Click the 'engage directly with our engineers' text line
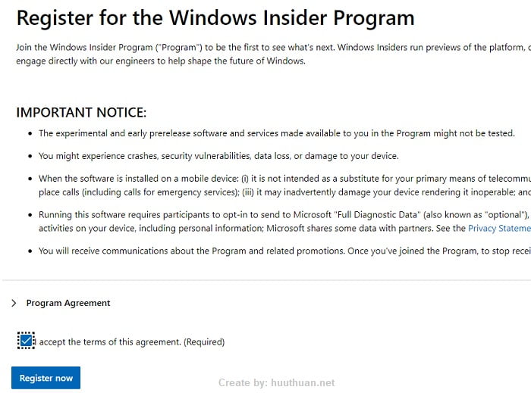531x393 pixels. click(x=161, y=61)
